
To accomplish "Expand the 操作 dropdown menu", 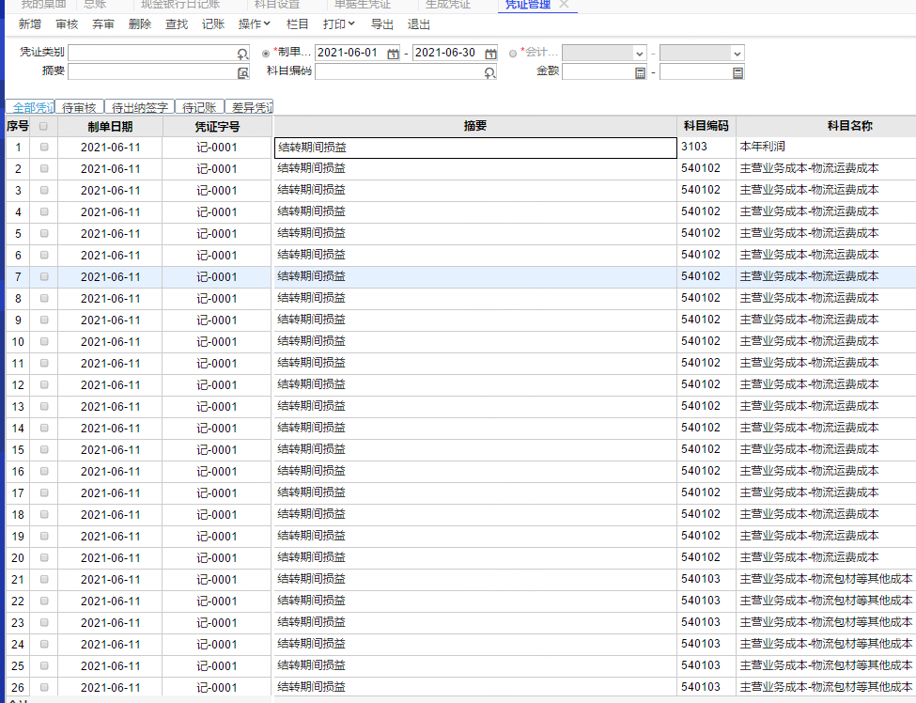I will [254, 23].
